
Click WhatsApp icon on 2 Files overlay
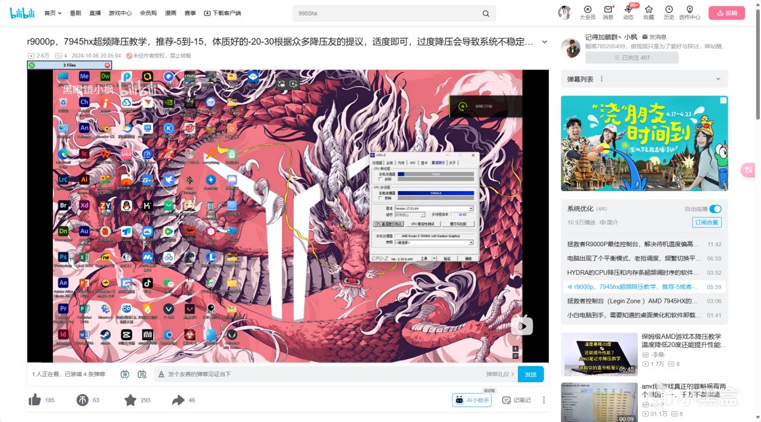point(32,65)
